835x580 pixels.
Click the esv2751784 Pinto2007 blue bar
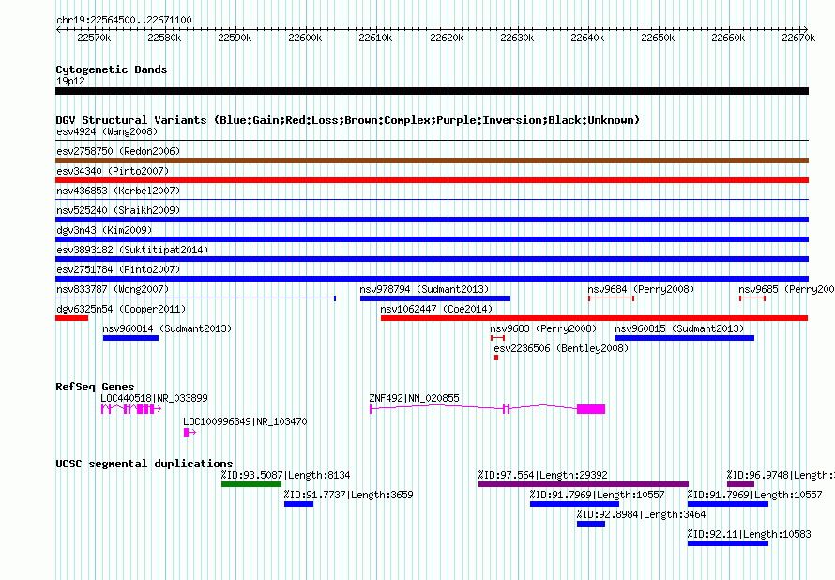432,279
